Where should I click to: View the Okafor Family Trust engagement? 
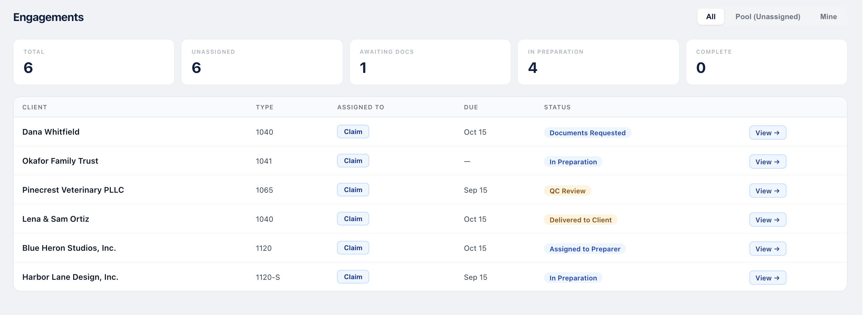768,162
